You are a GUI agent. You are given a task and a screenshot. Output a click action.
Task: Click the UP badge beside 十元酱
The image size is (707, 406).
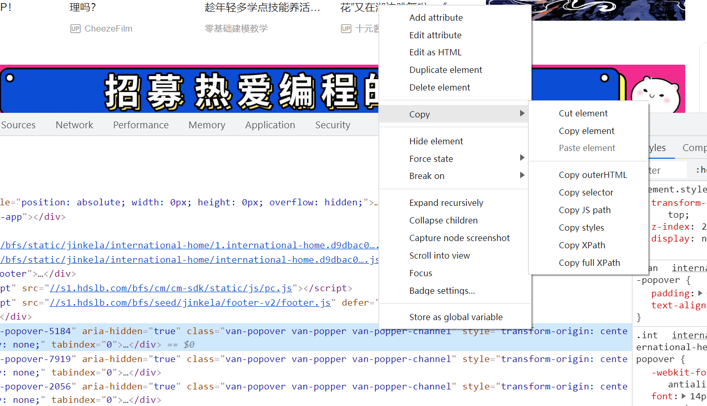click(346, 29)
